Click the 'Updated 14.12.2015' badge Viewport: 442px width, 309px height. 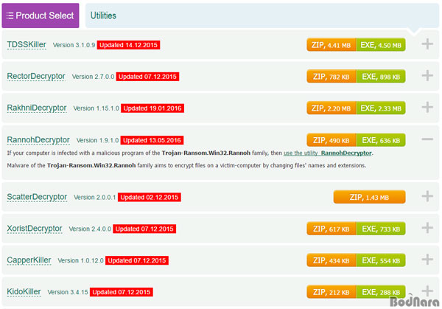(x=128, y=45)
